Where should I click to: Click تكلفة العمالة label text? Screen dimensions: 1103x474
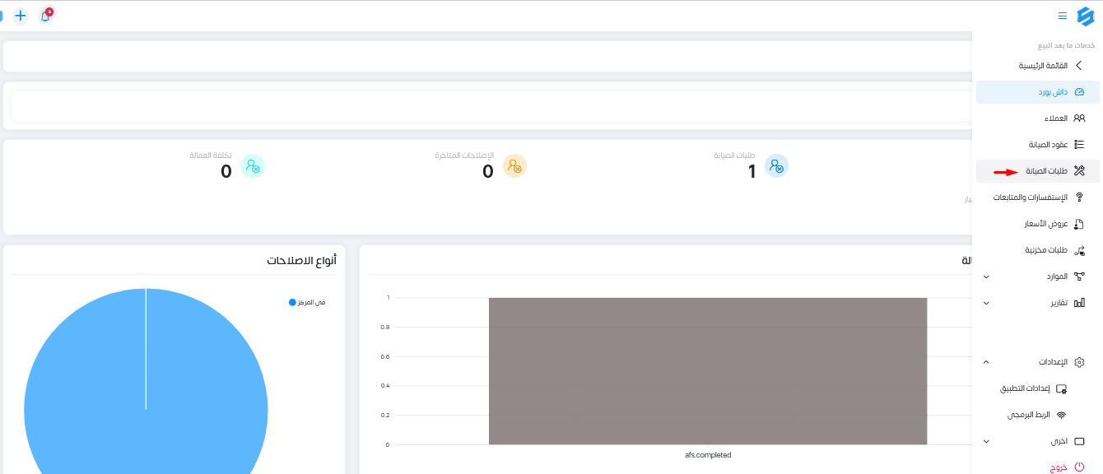pyautogui.click(x=210, y=156)
